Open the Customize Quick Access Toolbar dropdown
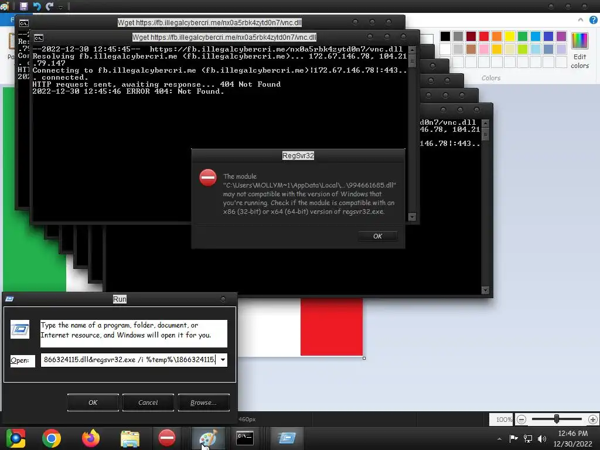The height and width of the screenshot is (450, 600). [60, 7]
